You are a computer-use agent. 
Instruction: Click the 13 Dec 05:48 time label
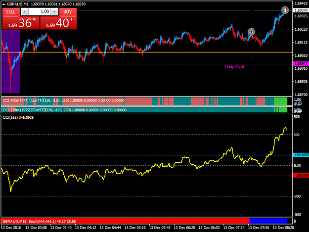[x=160, y=228]
